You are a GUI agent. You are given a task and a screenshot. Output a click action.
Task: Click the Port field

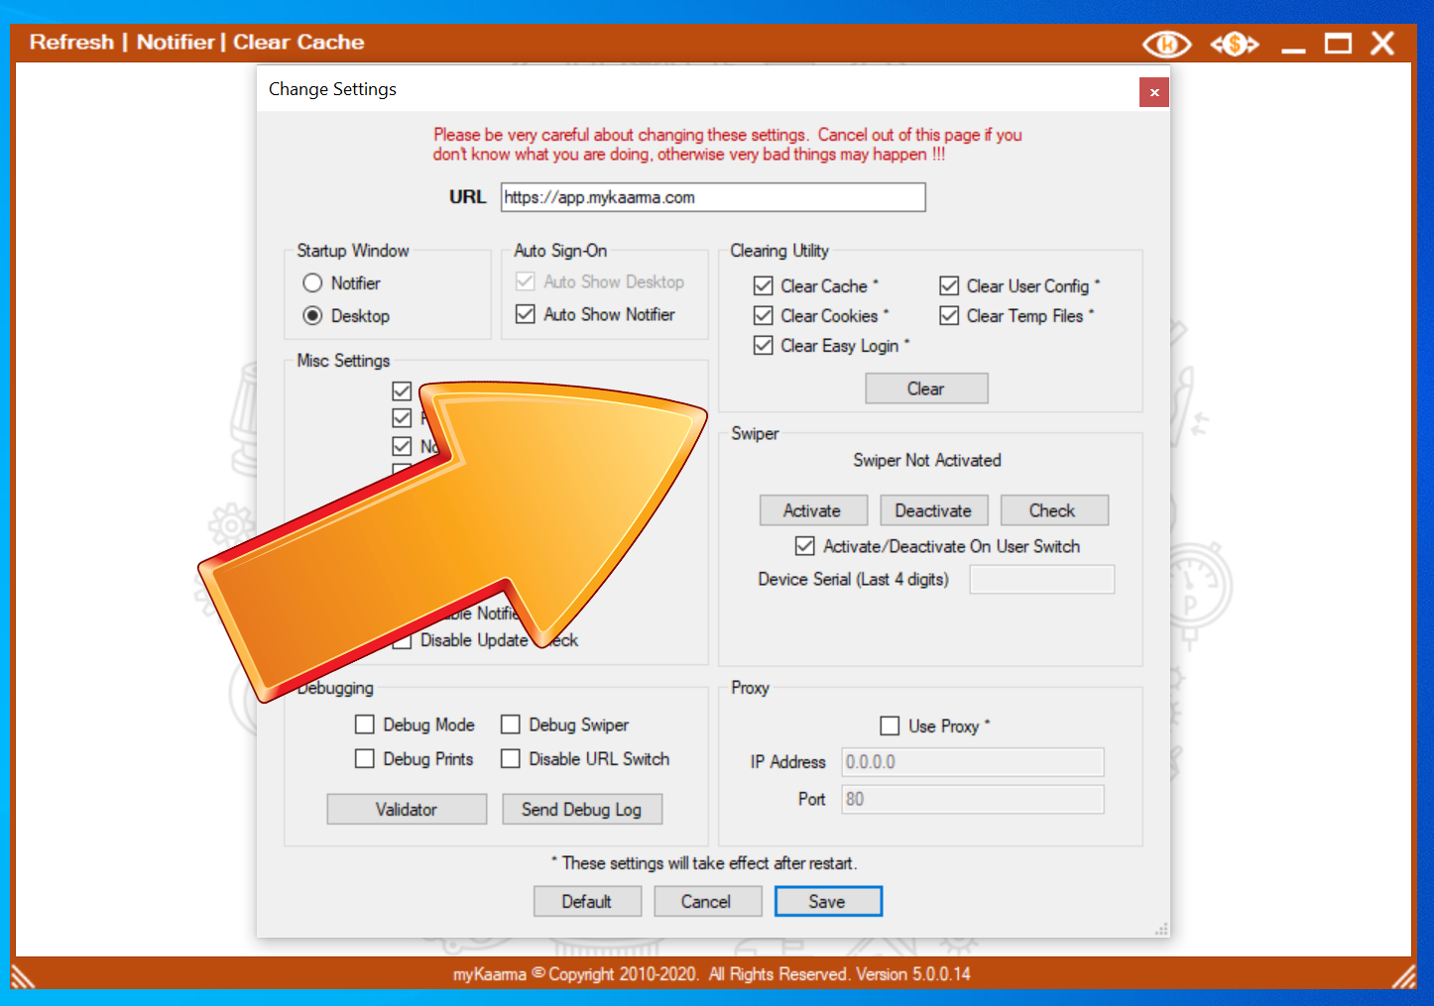tap(972, 800)
